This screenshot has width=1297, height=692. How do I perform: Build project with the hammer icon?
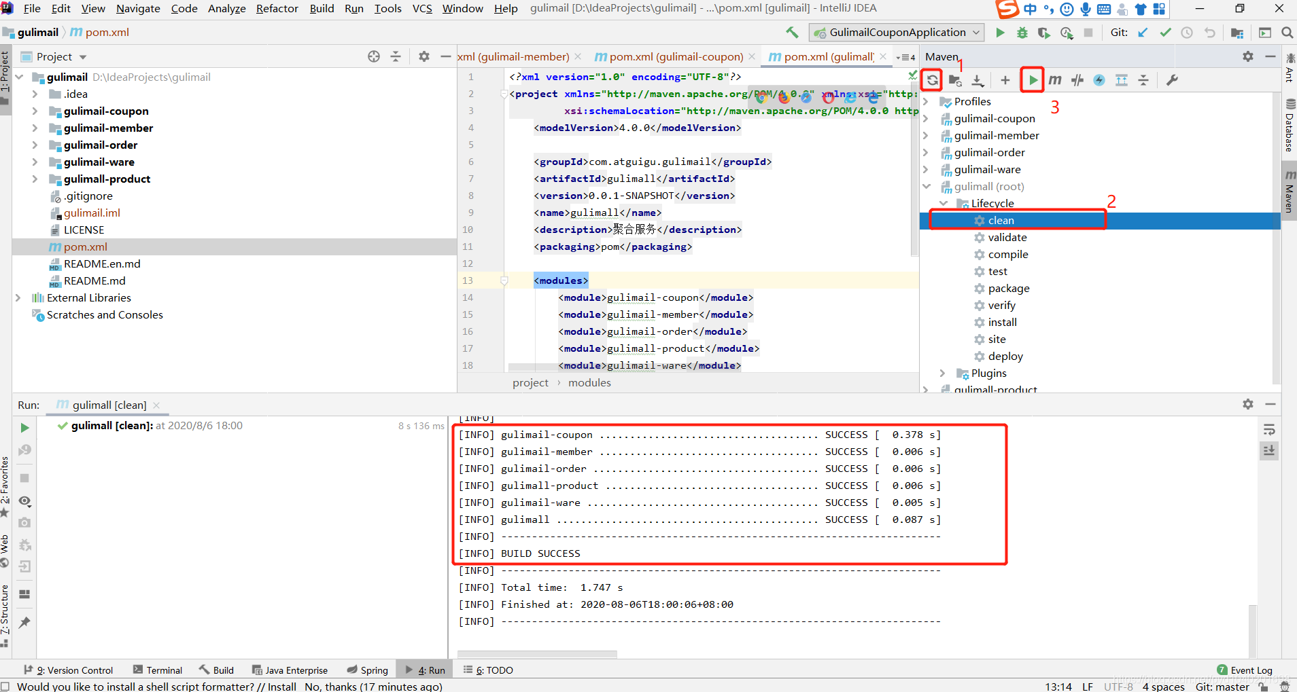click(792, 32)
